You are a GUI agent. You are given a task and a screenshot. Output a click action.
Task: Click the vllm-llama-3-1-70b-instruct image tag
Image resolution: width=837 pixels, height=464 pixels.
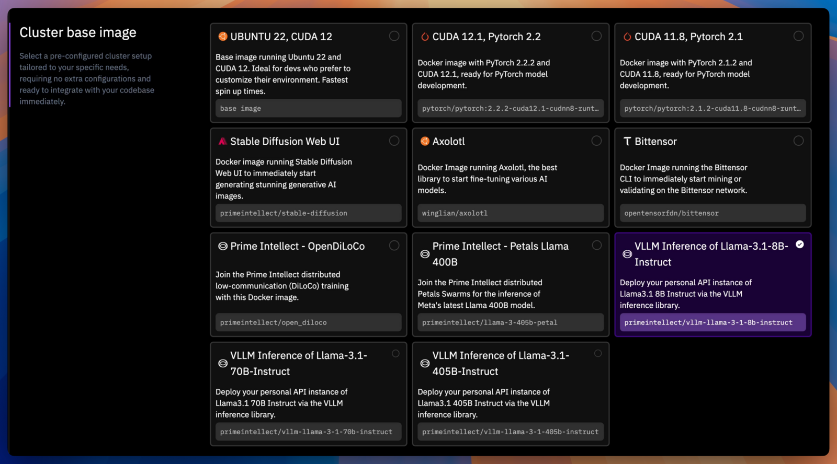(x=309, y=432)
